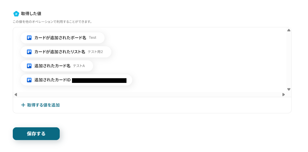This screenshot has width=308, height=152.
Task: Save with the 保存する button
Action: [x=36, y=134]
